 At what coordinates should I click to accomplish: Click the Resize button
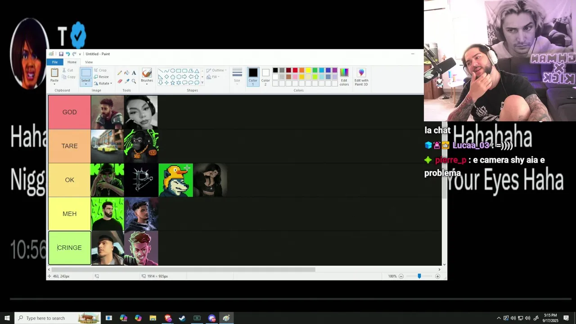pyautogui.click(x=101, y=77)
